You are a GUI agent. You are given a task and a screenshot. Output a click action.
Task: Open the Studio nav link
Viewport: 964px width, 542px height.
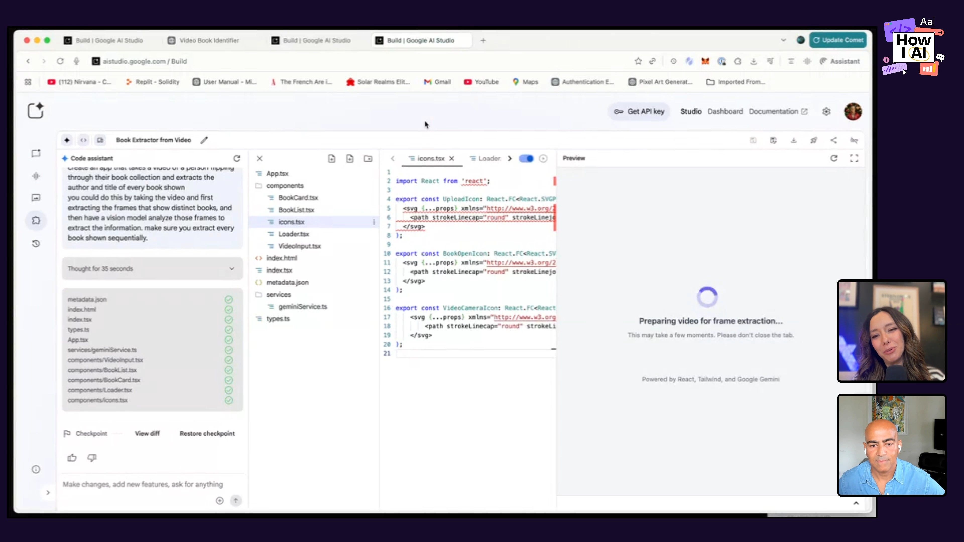coord(691,111)
